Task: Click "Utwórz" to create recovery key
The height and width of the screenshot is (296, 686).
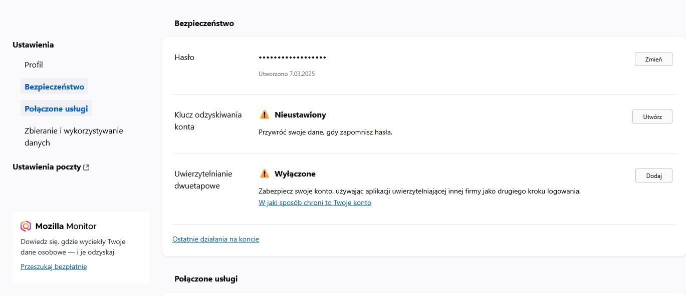Action: point(652,116)
